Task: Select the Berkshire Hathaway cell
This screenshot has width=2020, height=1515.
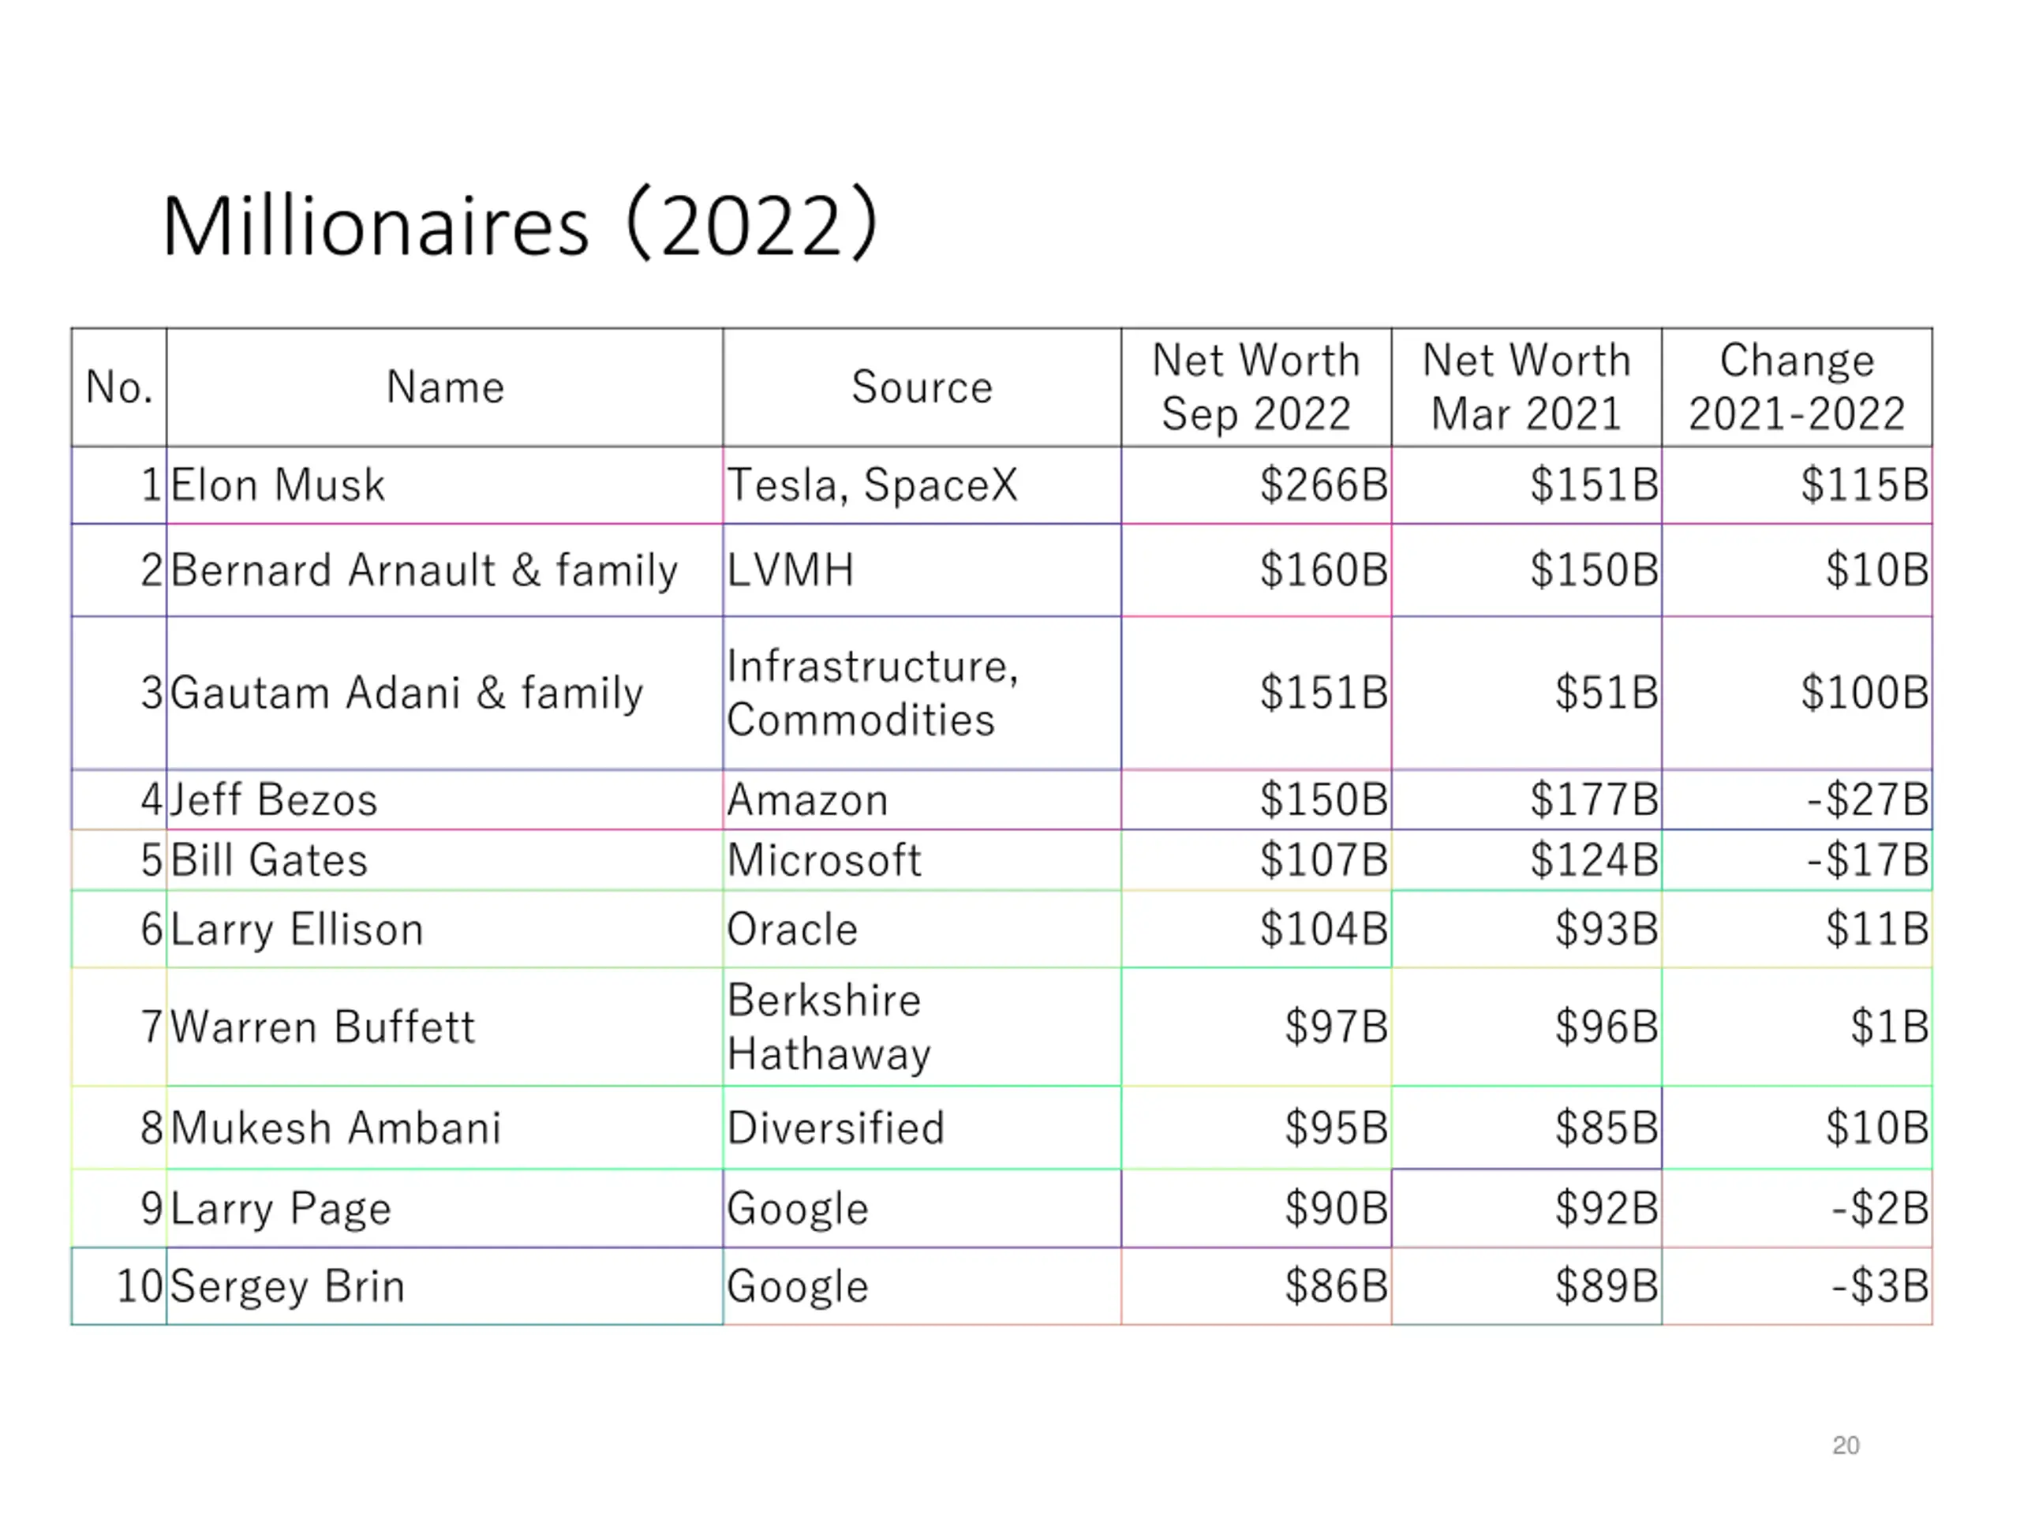Action: tap(922, 1027)
